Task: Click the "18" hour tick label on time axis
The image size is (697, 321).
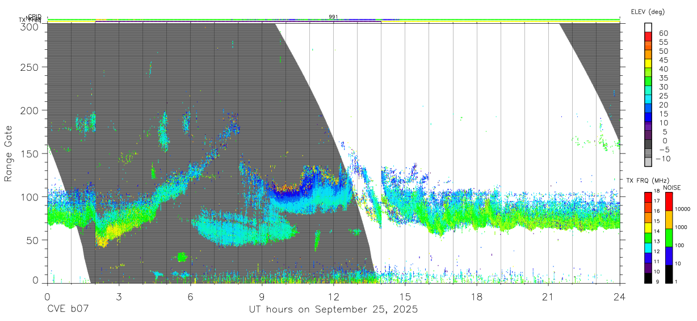Action: [476, 297]
